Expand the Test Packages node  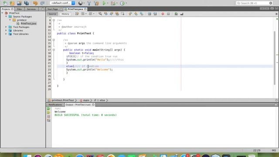coord(6,27)
